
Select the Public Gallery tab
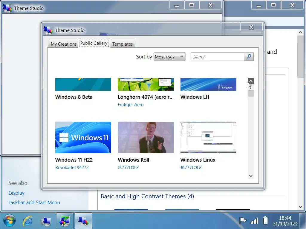(x=94, y=43)
